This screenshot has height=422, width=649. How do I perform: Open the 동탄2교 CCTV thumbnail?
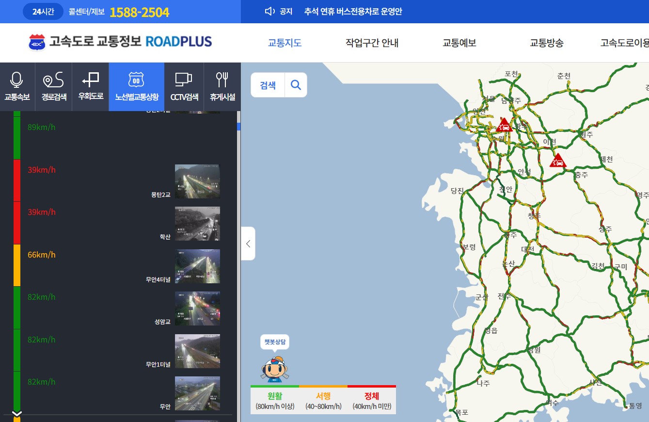[x=197, y=181]
